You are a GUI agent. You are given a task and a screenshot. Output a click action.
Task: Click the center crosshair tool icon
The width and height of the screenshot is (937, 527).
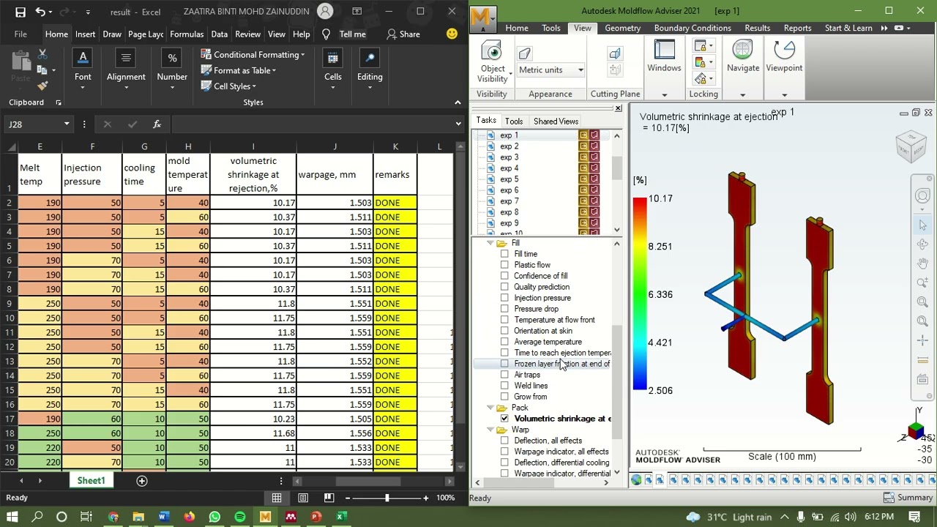click(922, 340)
